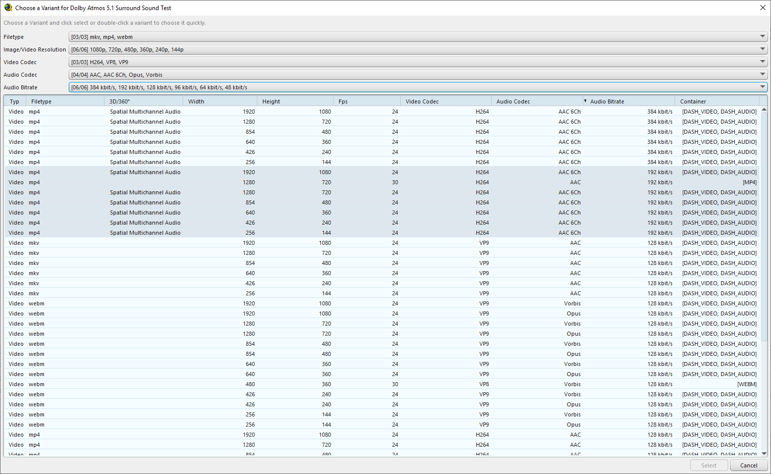This screenshot has width=771, height=474.
Task: Click the scrollbar down arrow
Action: 764,454
